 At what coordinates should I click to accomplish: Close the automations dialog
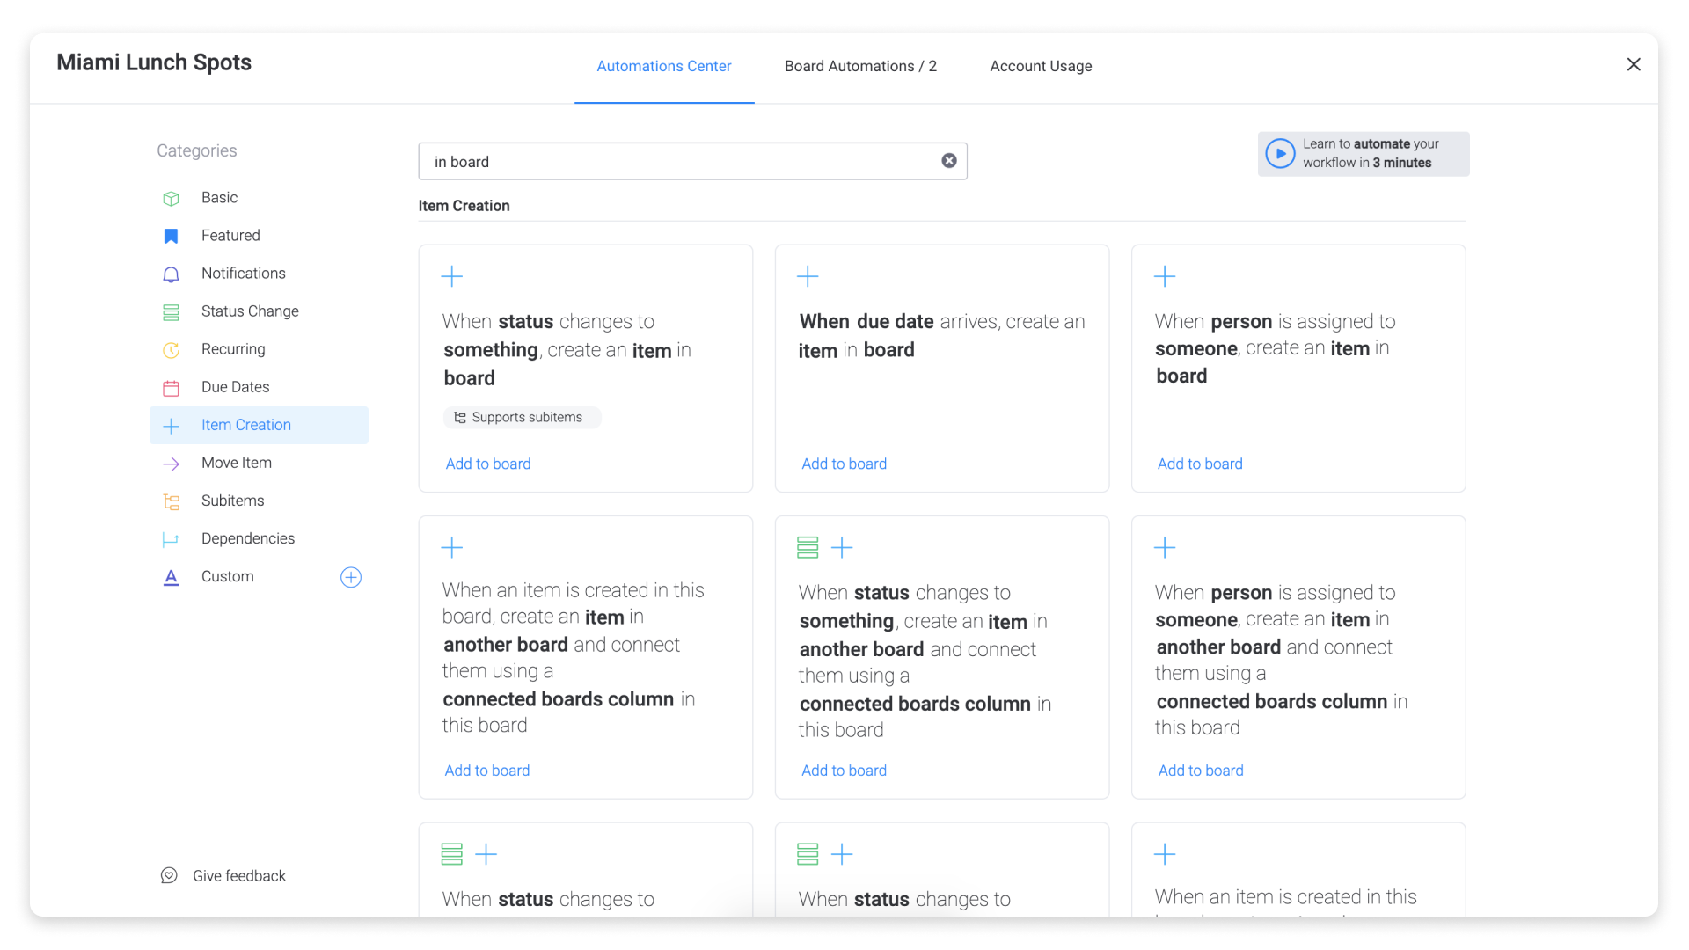pyautogui.click(x=1633, y=64)
